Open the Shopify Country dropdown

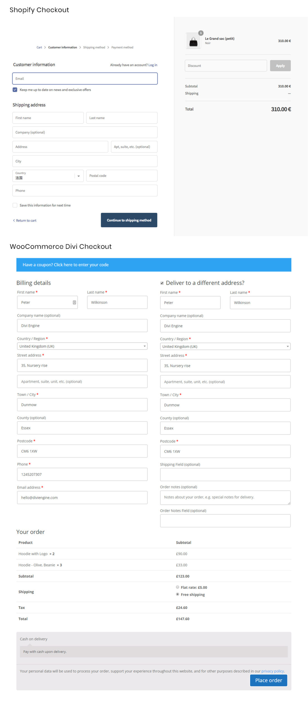click(48, 176)
